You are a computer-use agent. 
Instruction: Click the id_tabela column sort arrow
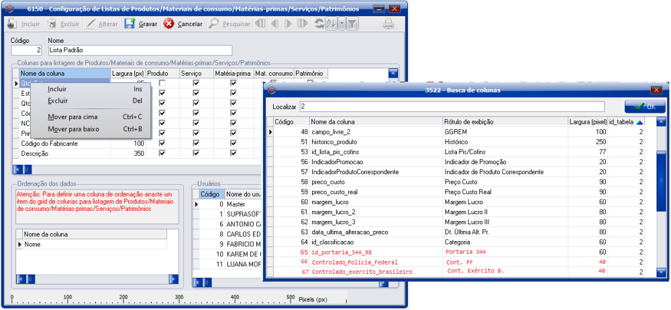(x=639, y=123)
